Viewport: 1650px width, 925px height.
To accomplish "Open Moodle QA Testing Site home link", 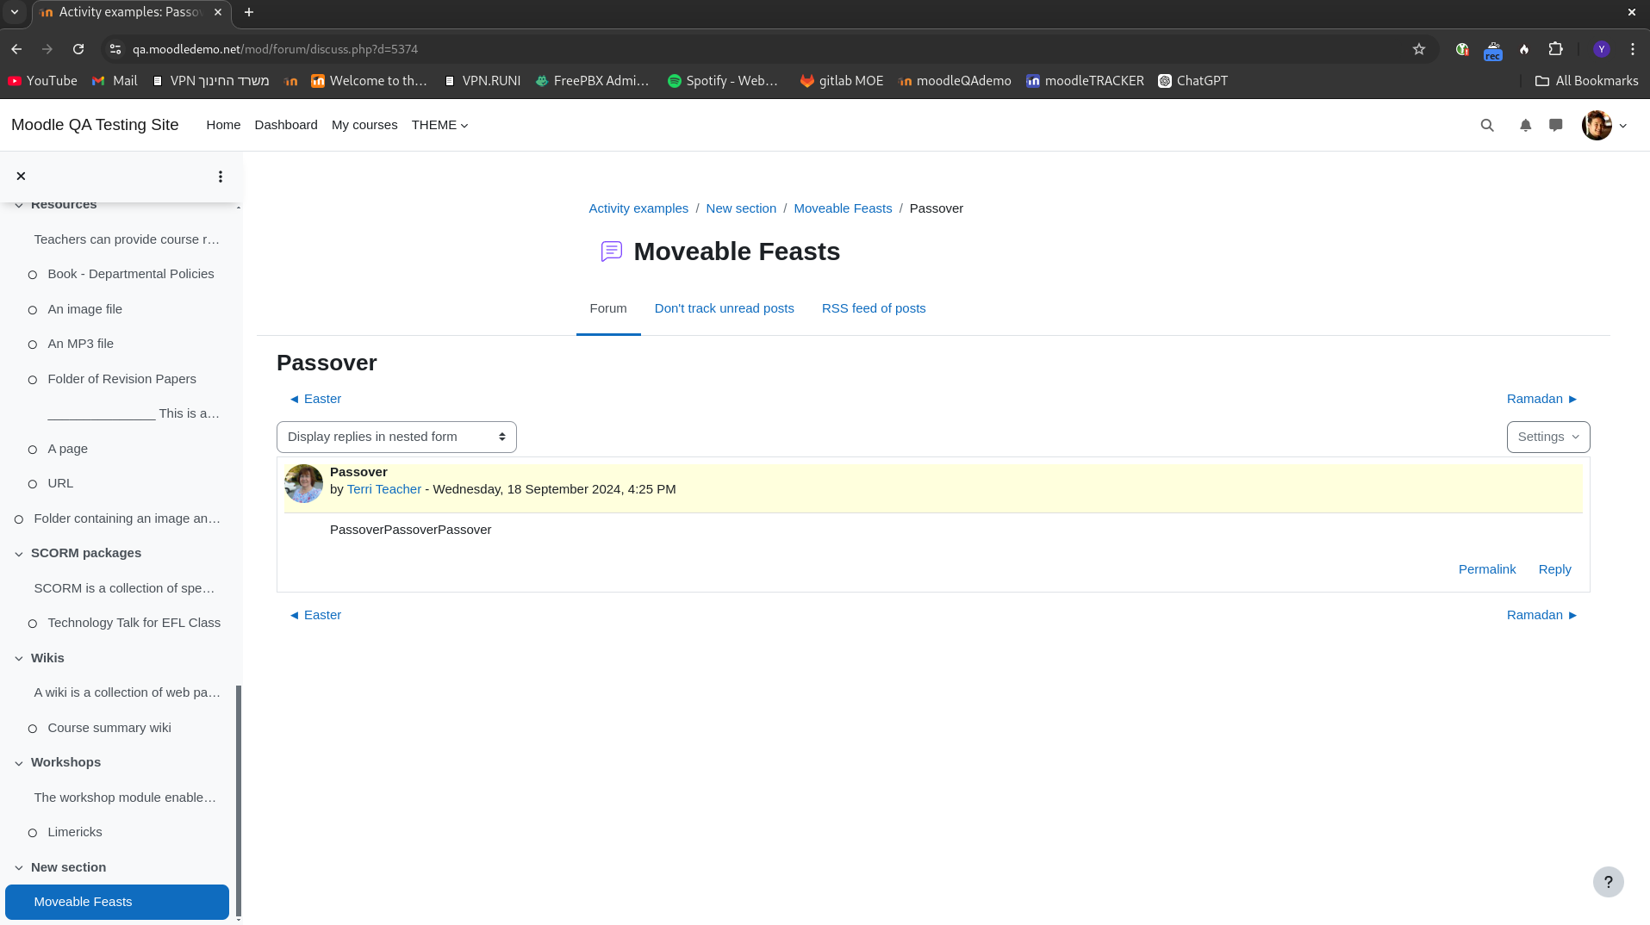I will [95, 125].
